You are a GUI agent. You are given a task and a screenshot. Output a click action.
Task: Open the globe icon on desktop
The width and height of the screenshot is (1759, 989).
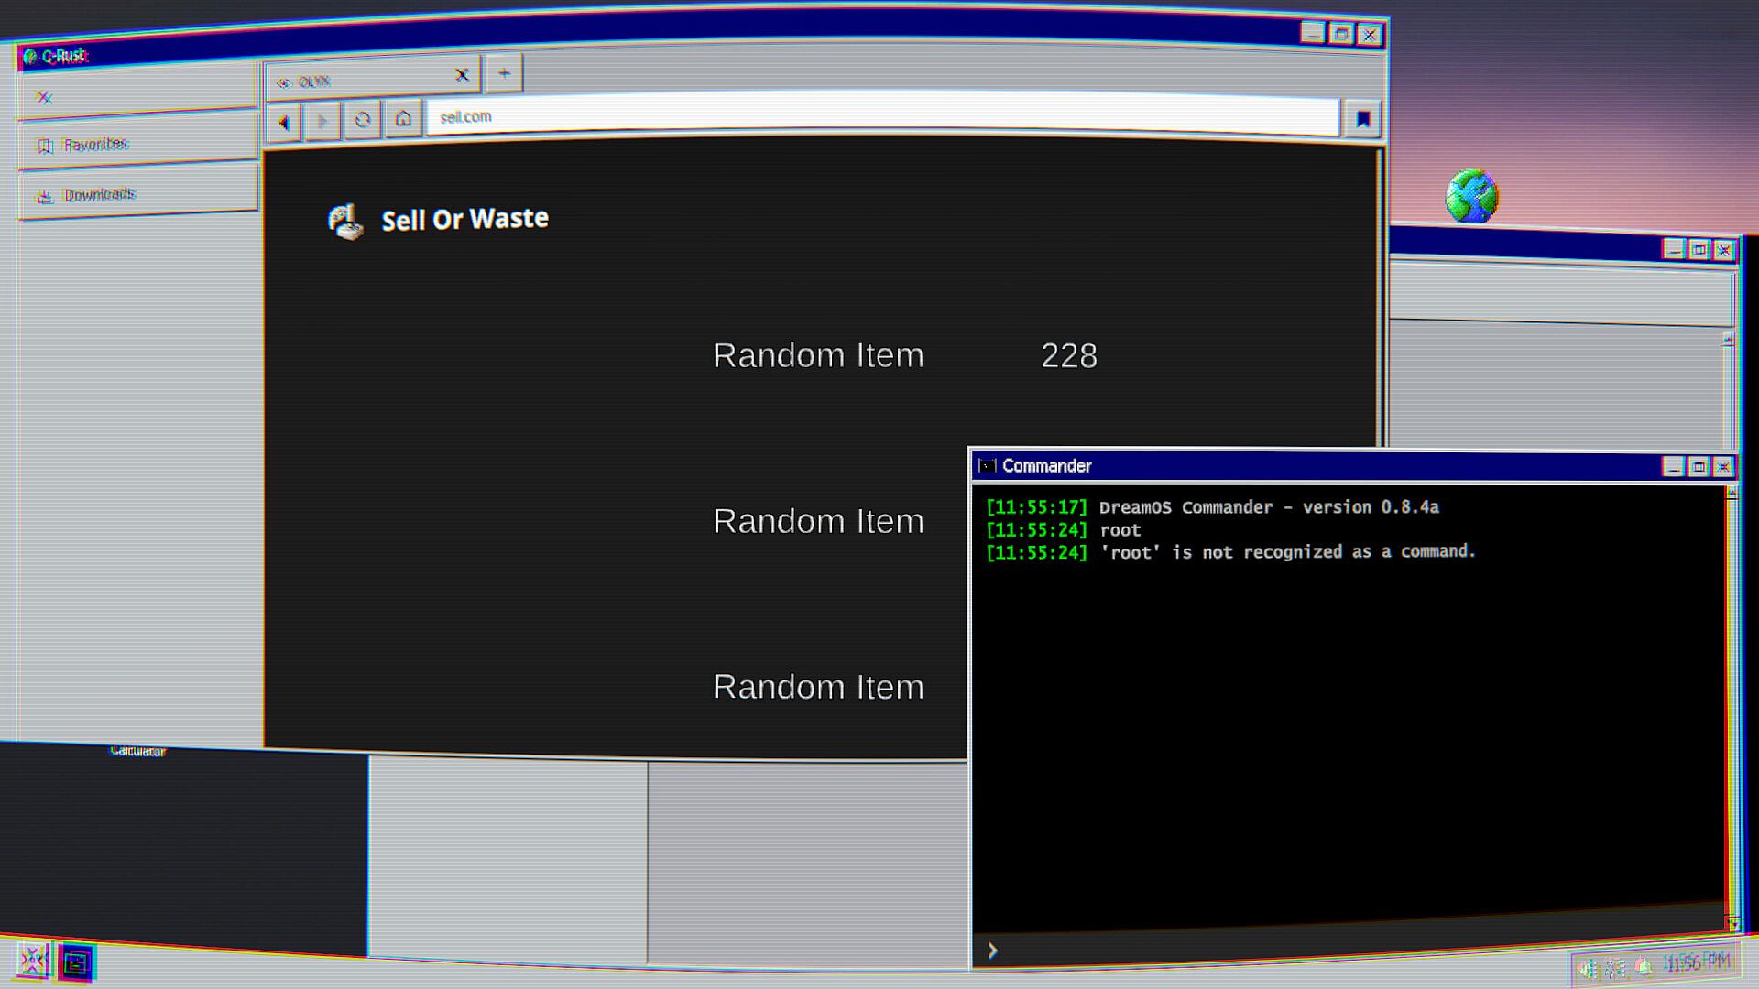(x=1471, y=196)
